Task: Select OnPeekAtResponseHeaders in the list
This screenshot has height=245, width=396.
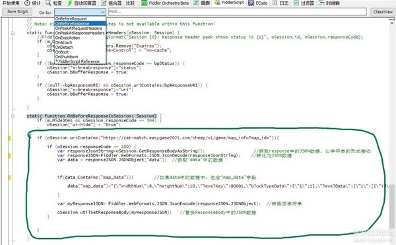Action: tap(81, 33)
